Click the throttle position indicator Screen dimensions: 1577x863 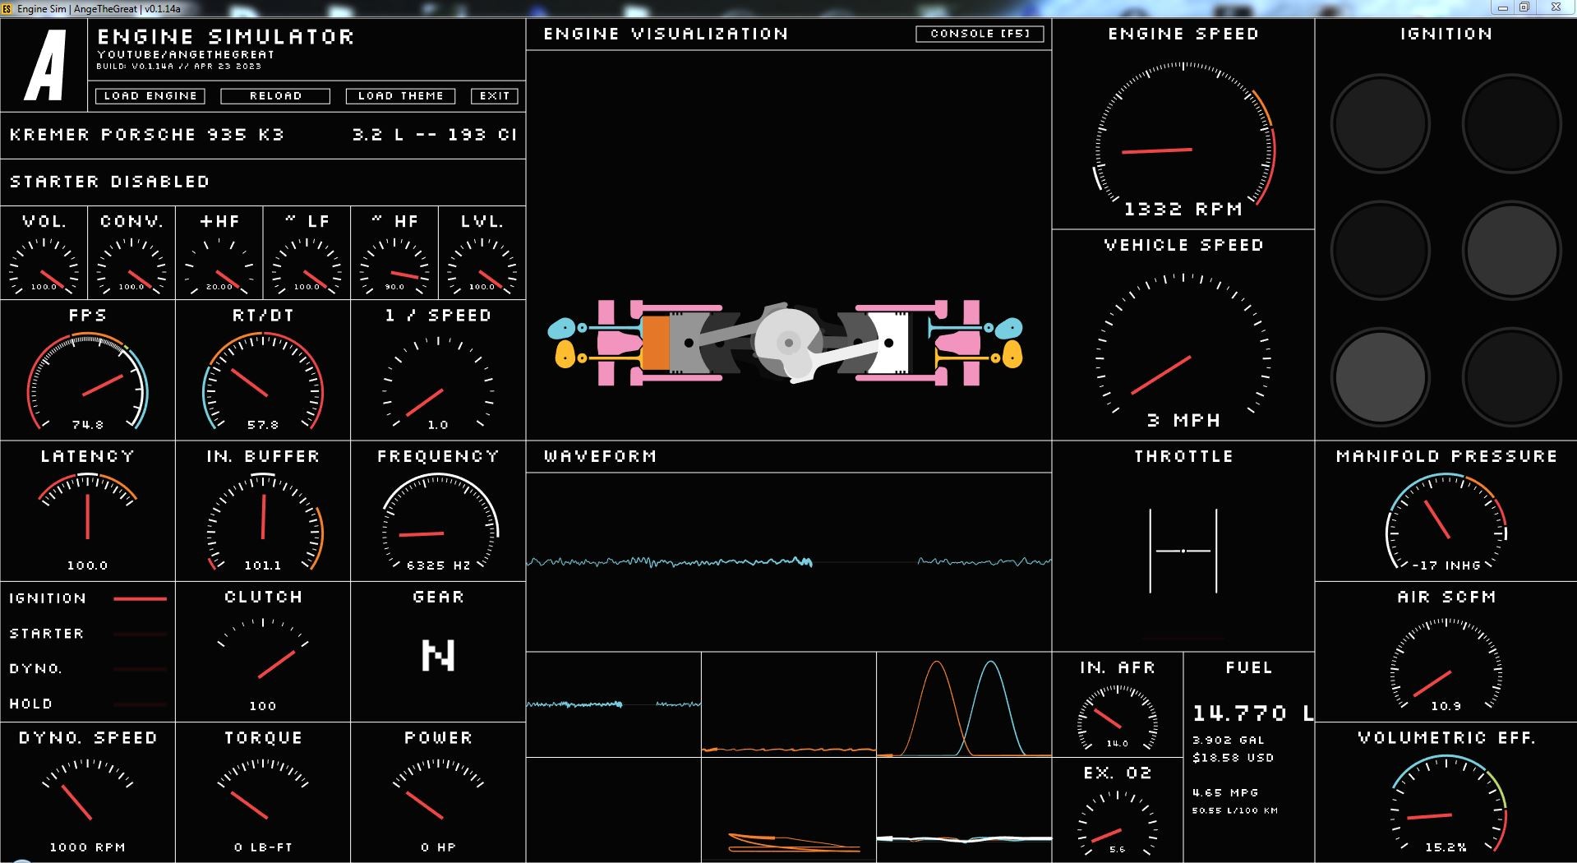pos(1183,550)
